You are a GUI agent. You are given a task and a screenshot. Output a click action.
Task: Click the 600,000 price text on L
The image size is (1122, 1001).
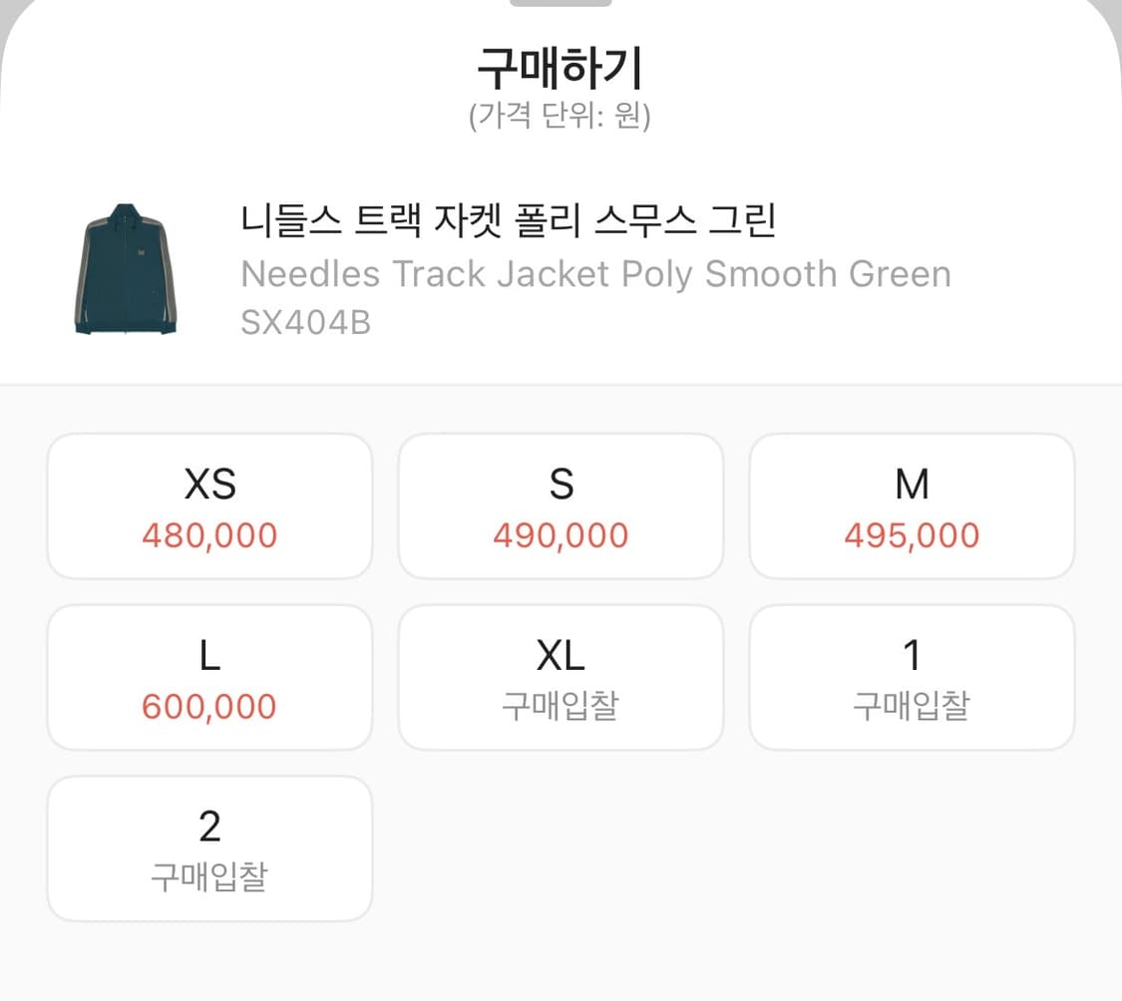(208, 707)
